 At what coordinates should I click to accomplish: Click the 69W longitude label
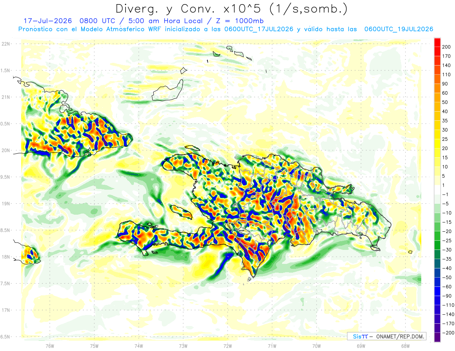pos(361,346)
